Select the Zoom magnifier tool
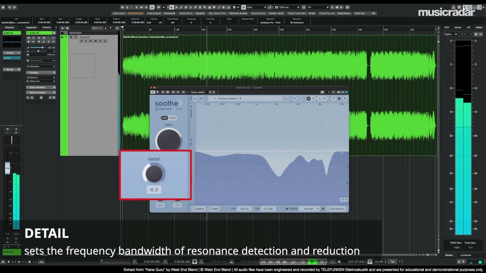 click(x=205, y=7)
